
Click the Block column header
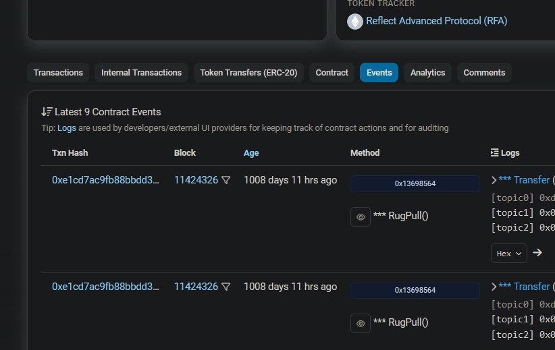[x=185, y=153]
